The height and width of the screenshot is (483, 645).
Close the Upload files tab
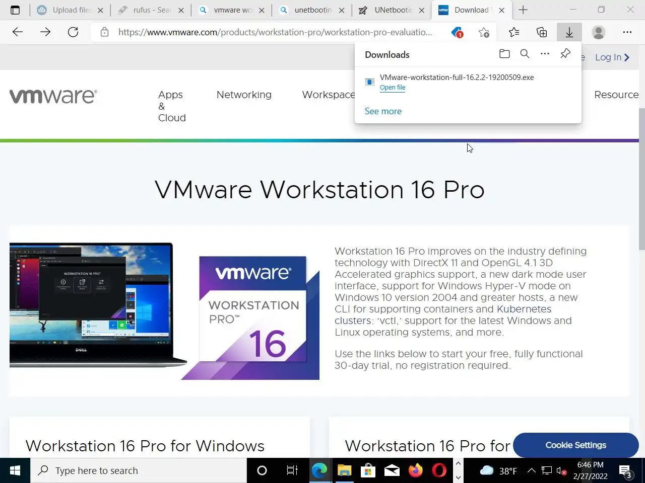[x=100, y=10]
